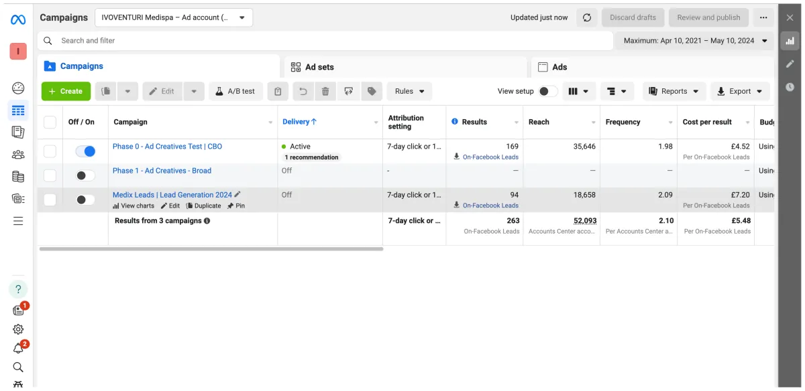Expand the Edit button dropdown arrow
This screenshot has height=391, width=805.
point(194,91)
